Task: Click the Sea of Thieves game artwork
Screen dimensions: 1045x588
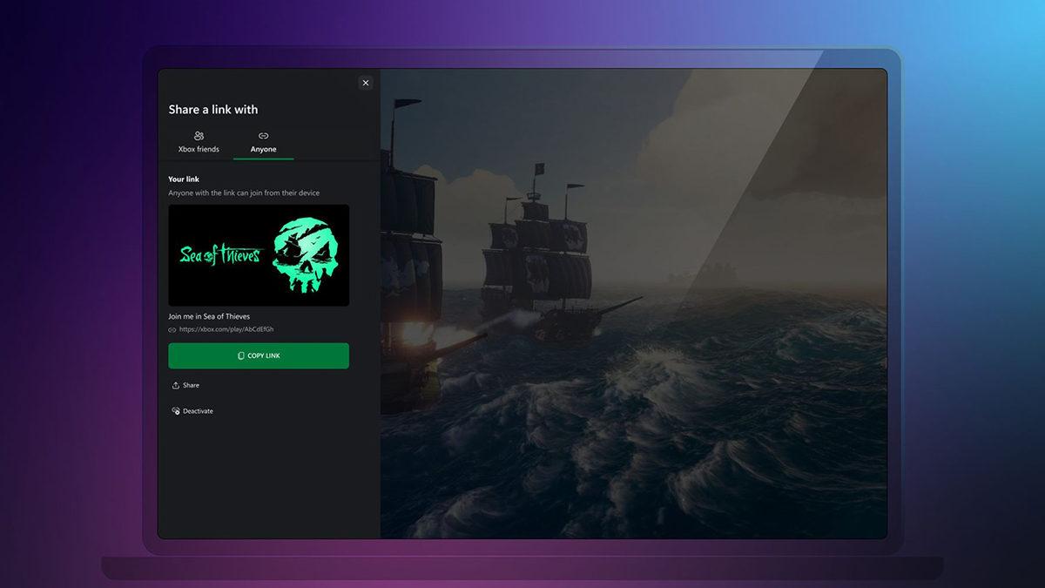Action: click(x=259, y=254)
